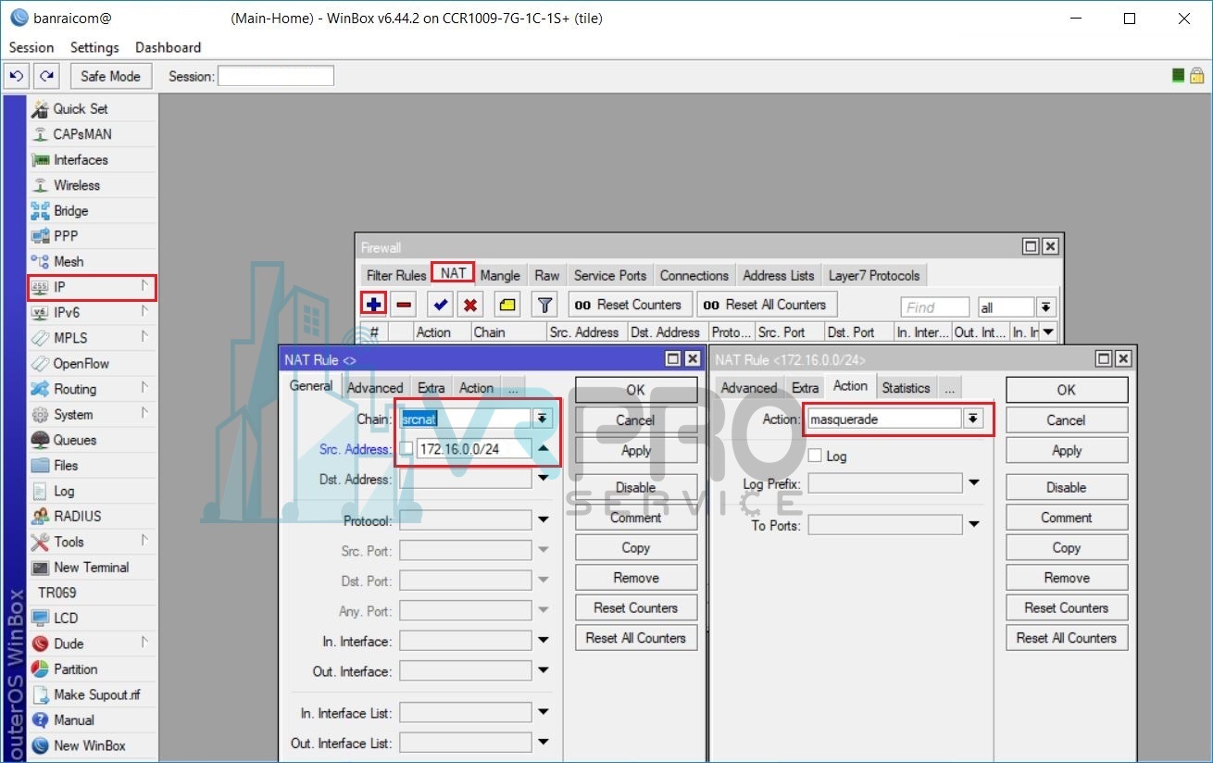The height and width of the screenshot is (763, 1213).
Task: Switch to the Mangle tab
Action: pyautogui.click(x=500, y=275)
